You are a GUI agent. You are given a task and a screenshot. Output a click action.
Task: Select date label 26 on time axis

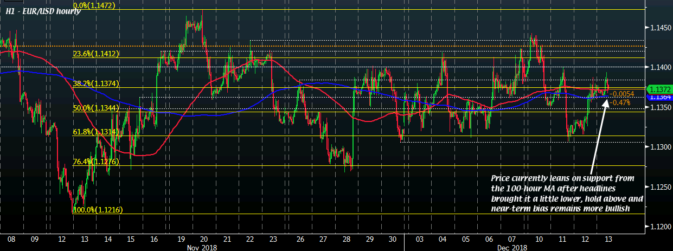coord(300,239)
